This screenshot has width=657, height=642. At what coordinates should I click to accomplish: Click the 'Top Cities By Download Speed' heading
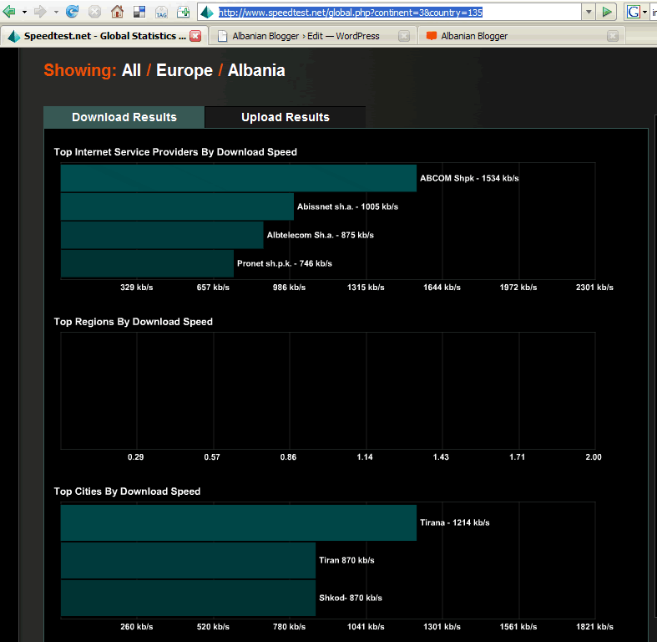coord(127,492)
